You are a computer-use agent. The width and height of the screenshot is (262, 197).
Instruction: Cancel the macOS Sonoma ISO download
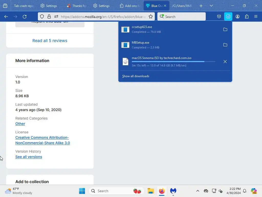pos(225,62)
